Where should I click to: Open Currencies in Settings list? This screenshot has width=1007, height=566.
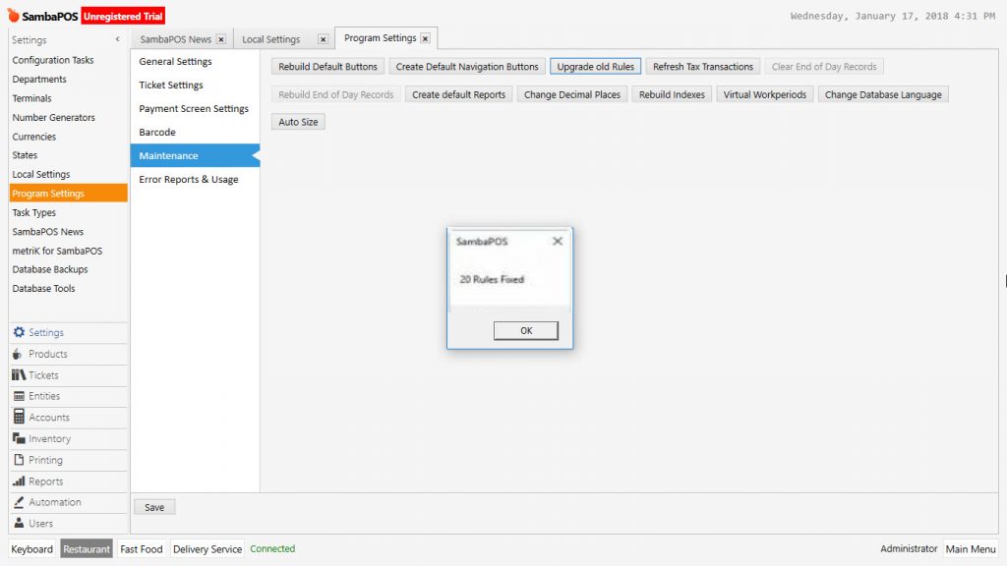(68, 137)
